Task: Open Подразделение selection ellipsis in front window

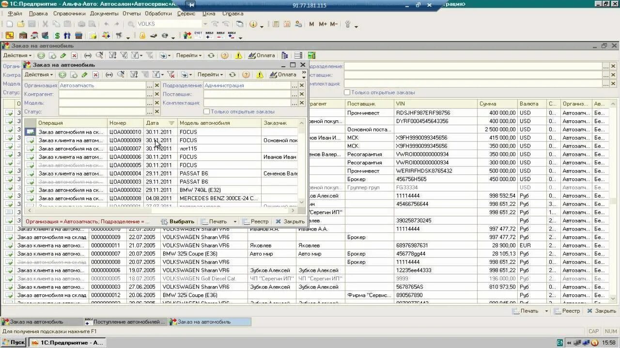Action: pos(294,86)
